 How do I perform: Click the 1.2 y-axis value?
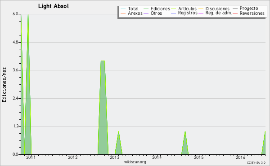click(x=15, y=126)
